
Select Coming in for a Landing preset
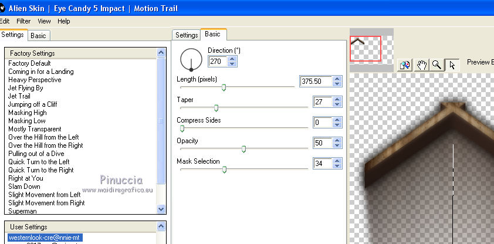pos(41,72)
